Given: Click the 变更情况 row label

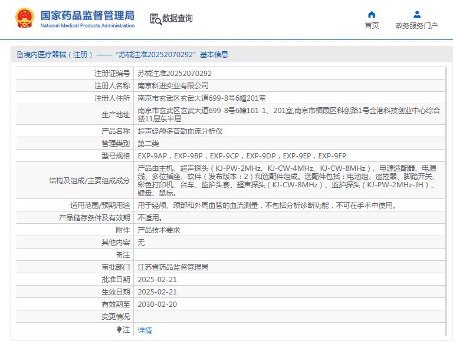Looking at the screenshot, I should (x=116, y=317).
